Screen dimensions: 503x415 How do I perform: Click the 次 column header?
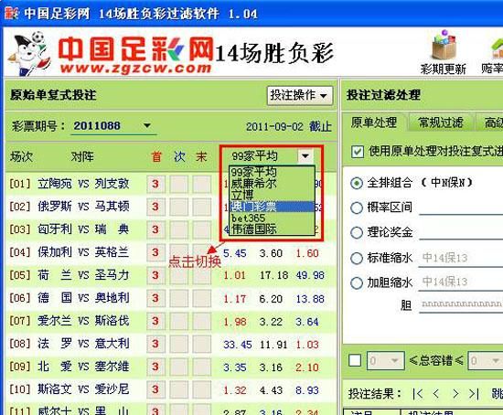[179, 157]
